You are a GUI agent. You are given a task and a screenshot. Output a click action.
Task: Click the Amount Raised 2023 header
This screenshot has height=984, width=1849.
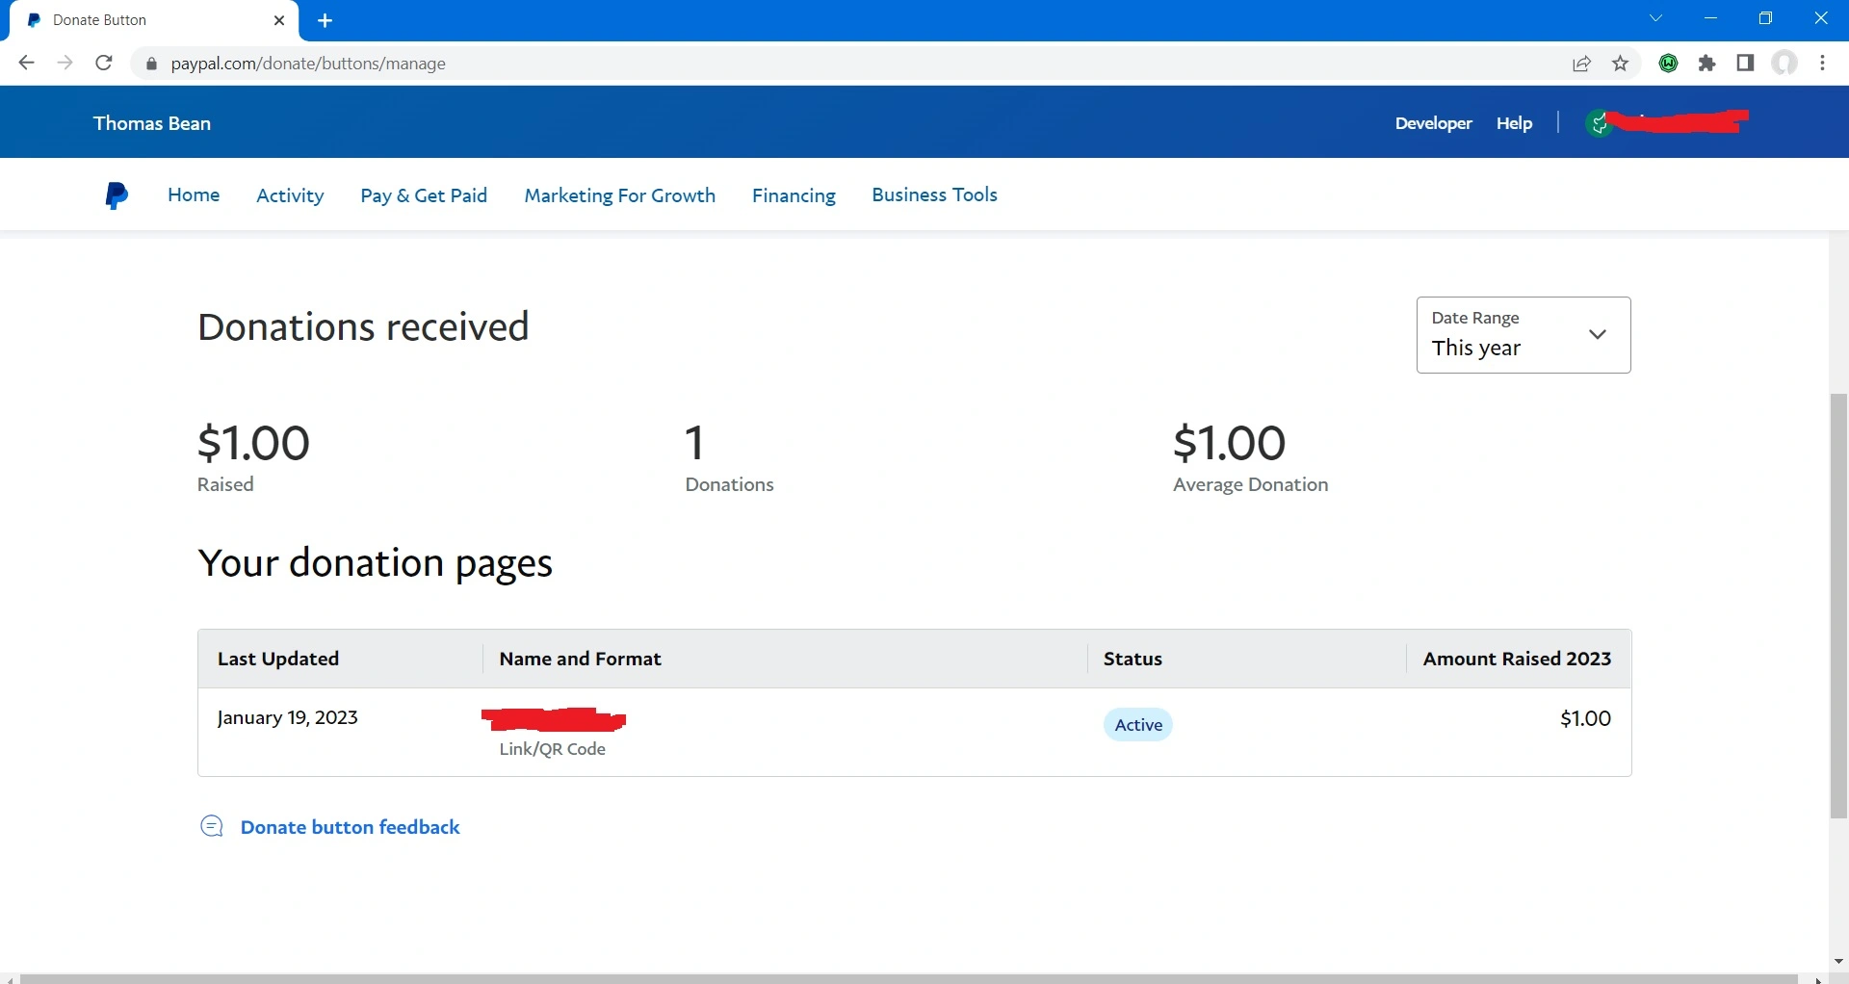tap(1517, 659)
